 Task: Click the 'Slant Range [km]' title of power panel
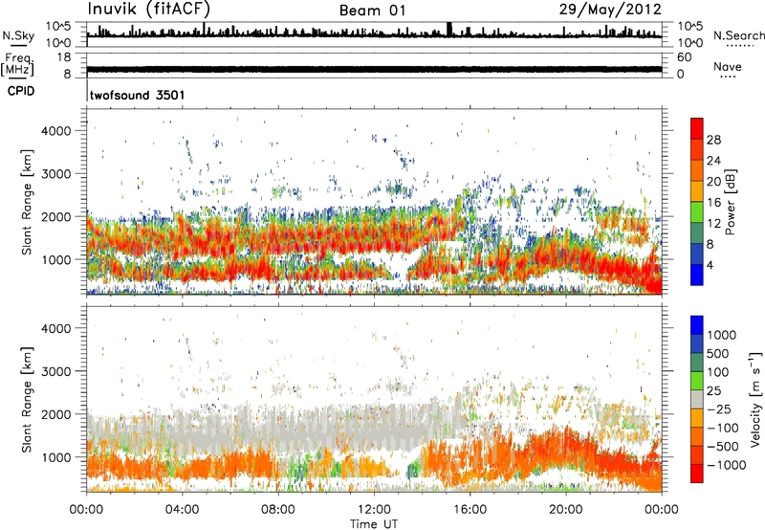pos(27,202)
